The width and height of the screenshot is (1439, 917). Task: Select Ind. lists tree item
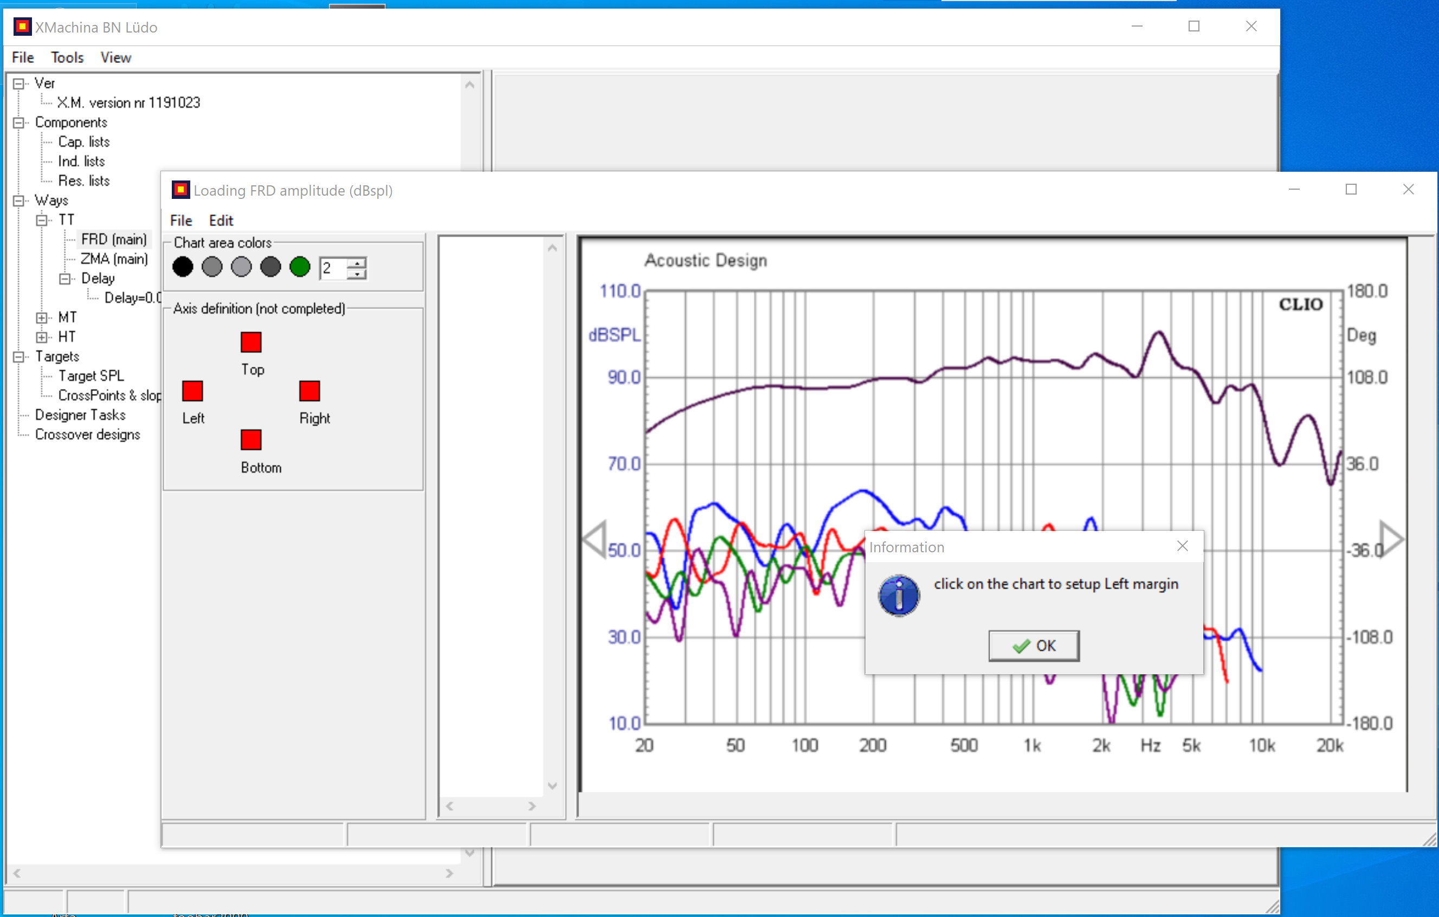81,162
